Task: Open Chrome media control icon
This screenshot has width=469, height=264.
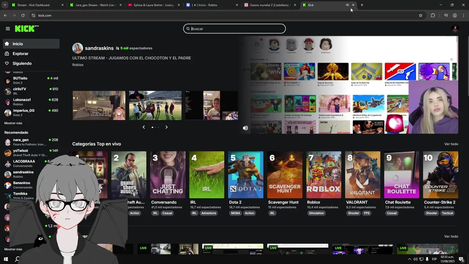Action: [446, 15]
